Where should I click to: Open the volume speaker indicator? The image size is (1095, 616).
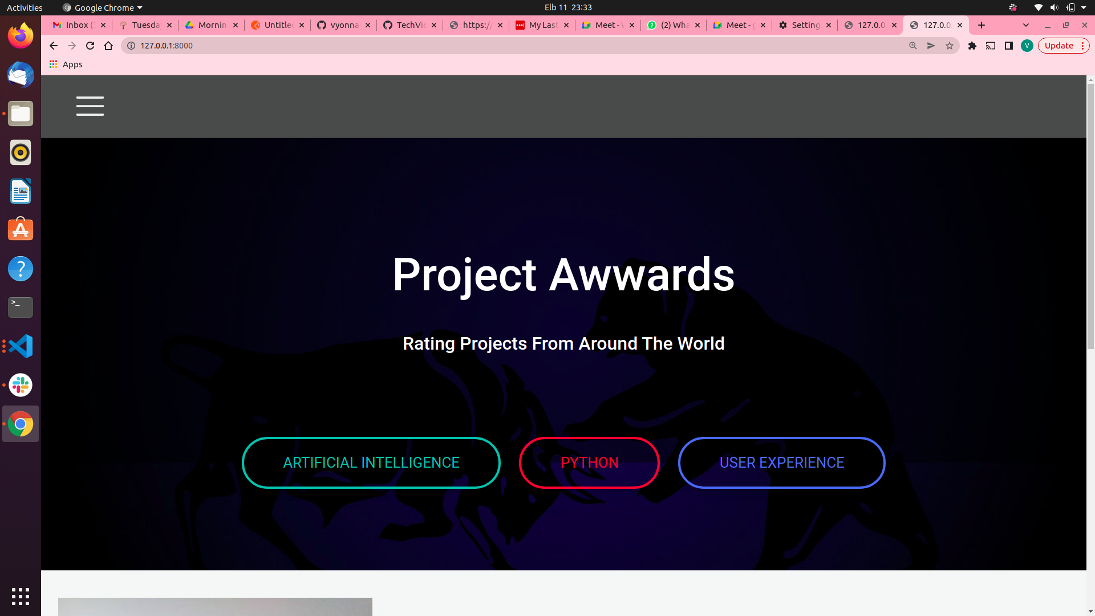coord(1054,7)
